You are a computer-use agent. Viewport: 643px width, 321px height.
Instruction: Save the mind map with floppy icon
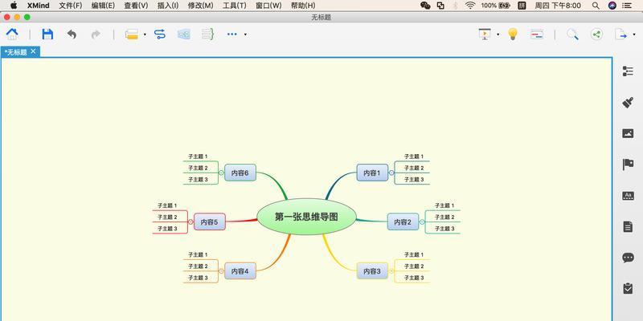(47, 34)
